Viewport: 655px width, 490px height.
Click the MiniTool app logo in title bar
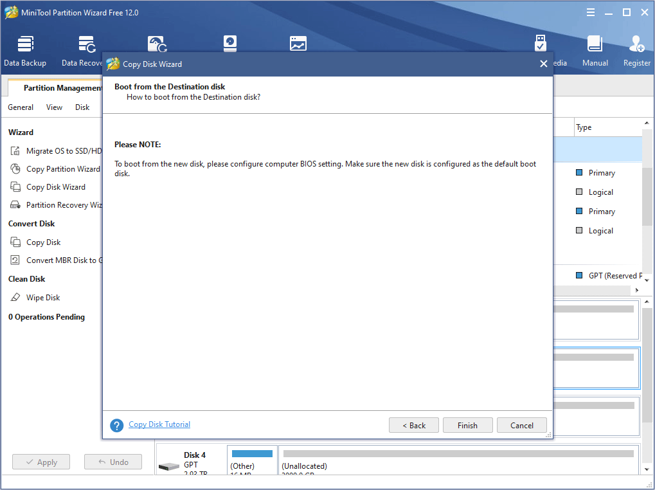pyautogui.click(x=12, y=12)
